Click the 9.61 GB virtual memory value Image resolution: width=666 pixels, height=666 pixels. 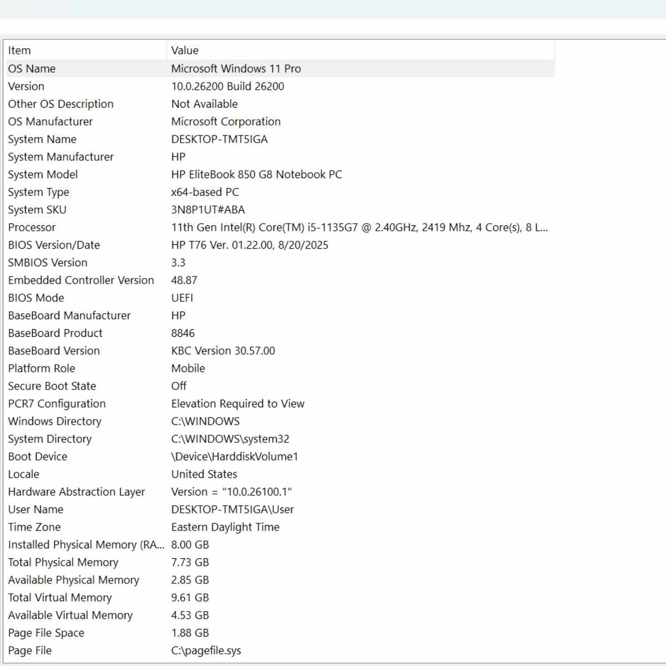click(x=190, y=598)
